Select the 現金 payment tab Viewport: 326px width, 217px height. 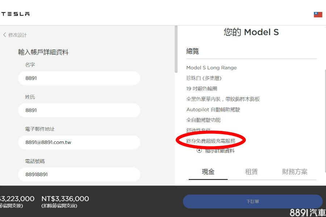(208, 172)
